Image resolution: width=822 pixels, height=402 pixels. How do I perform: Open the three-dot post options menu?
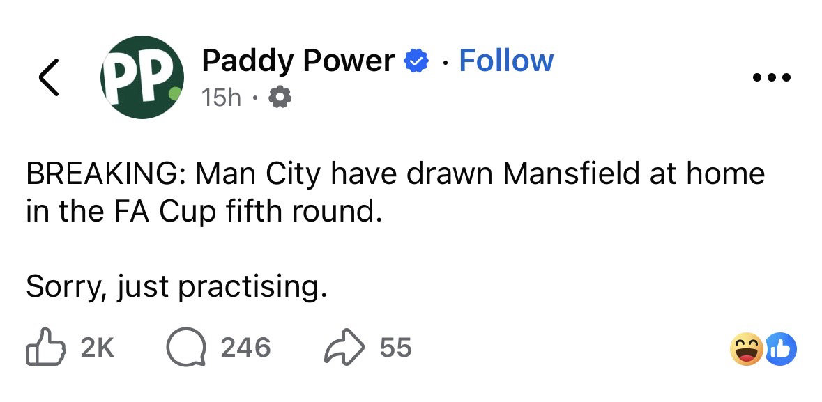click(772, 77)
